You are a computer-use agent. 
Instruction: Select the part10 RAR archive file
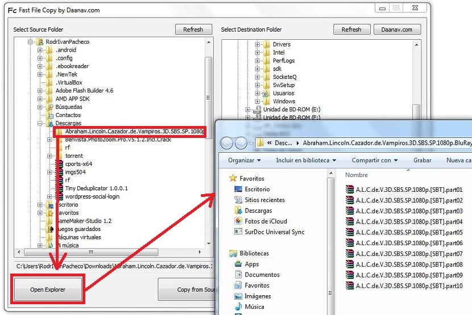click(x=404, y=286)
